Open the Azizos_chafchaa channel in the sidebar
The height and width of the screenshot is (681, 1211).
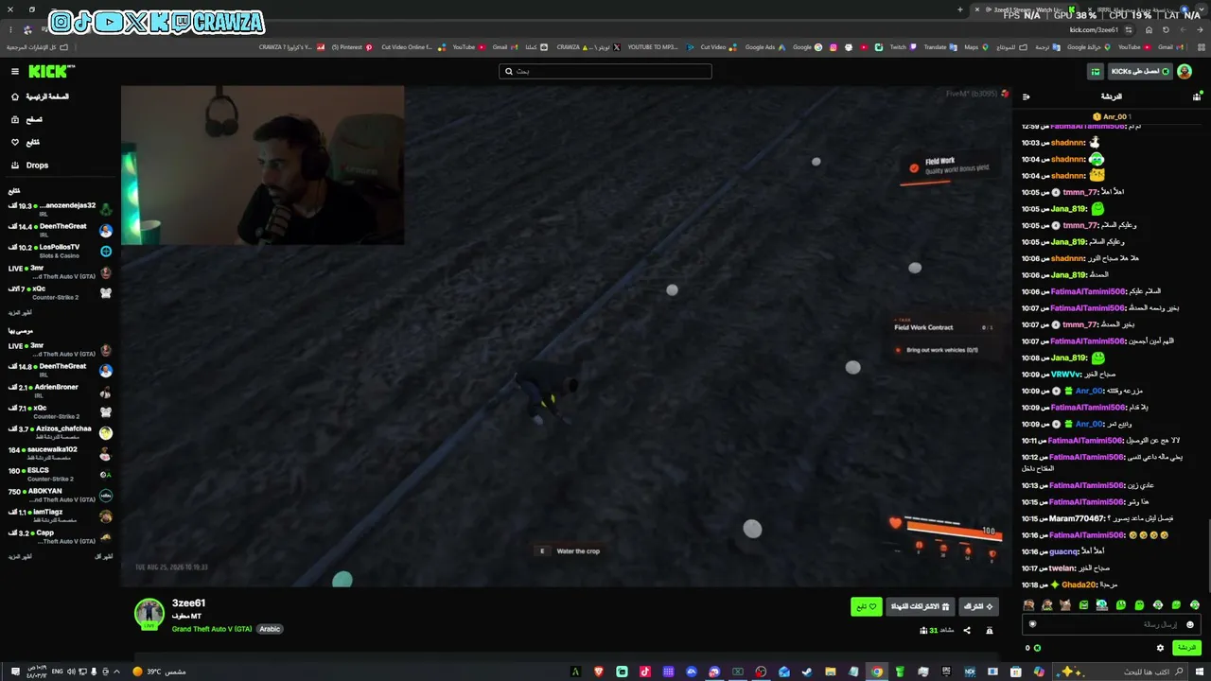(x=61, y=432)
